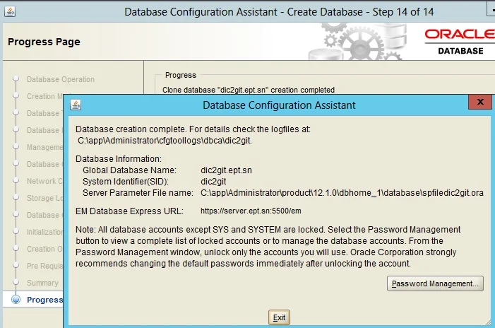This screenshot has height=328, width=495.
Task: Close the Database Configuration Assistant dialog
Action: [480, 102]
